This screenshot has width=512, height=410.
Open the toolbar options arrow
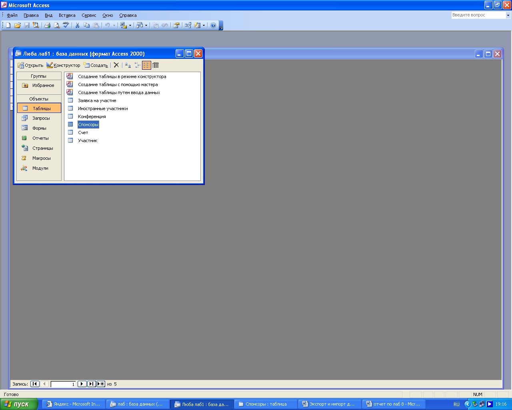click(221, 26)
